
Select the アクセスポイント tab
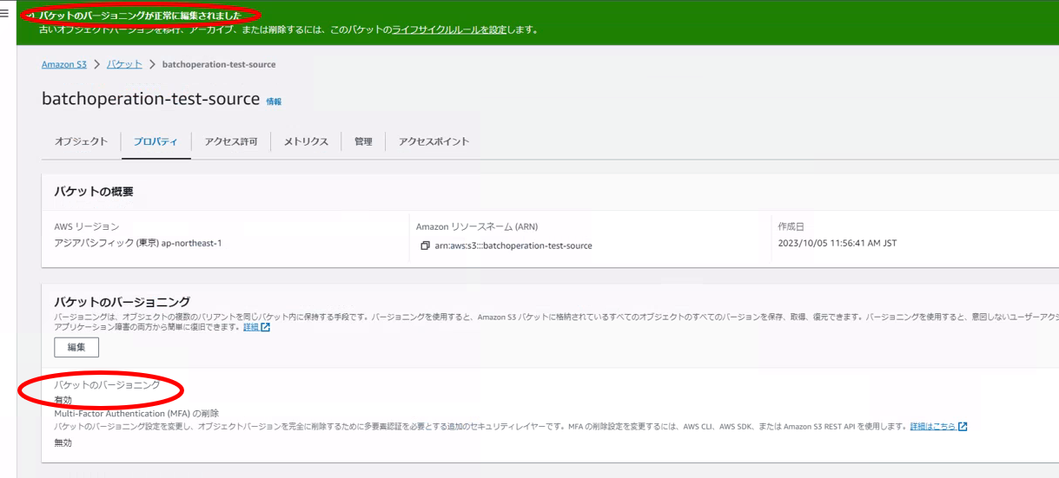coord(434,141)
